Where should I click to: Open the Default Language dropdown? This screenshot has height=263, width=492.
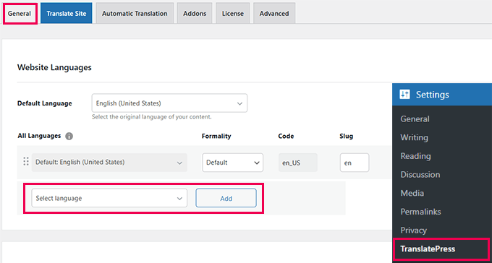click(x=169, y=103)
